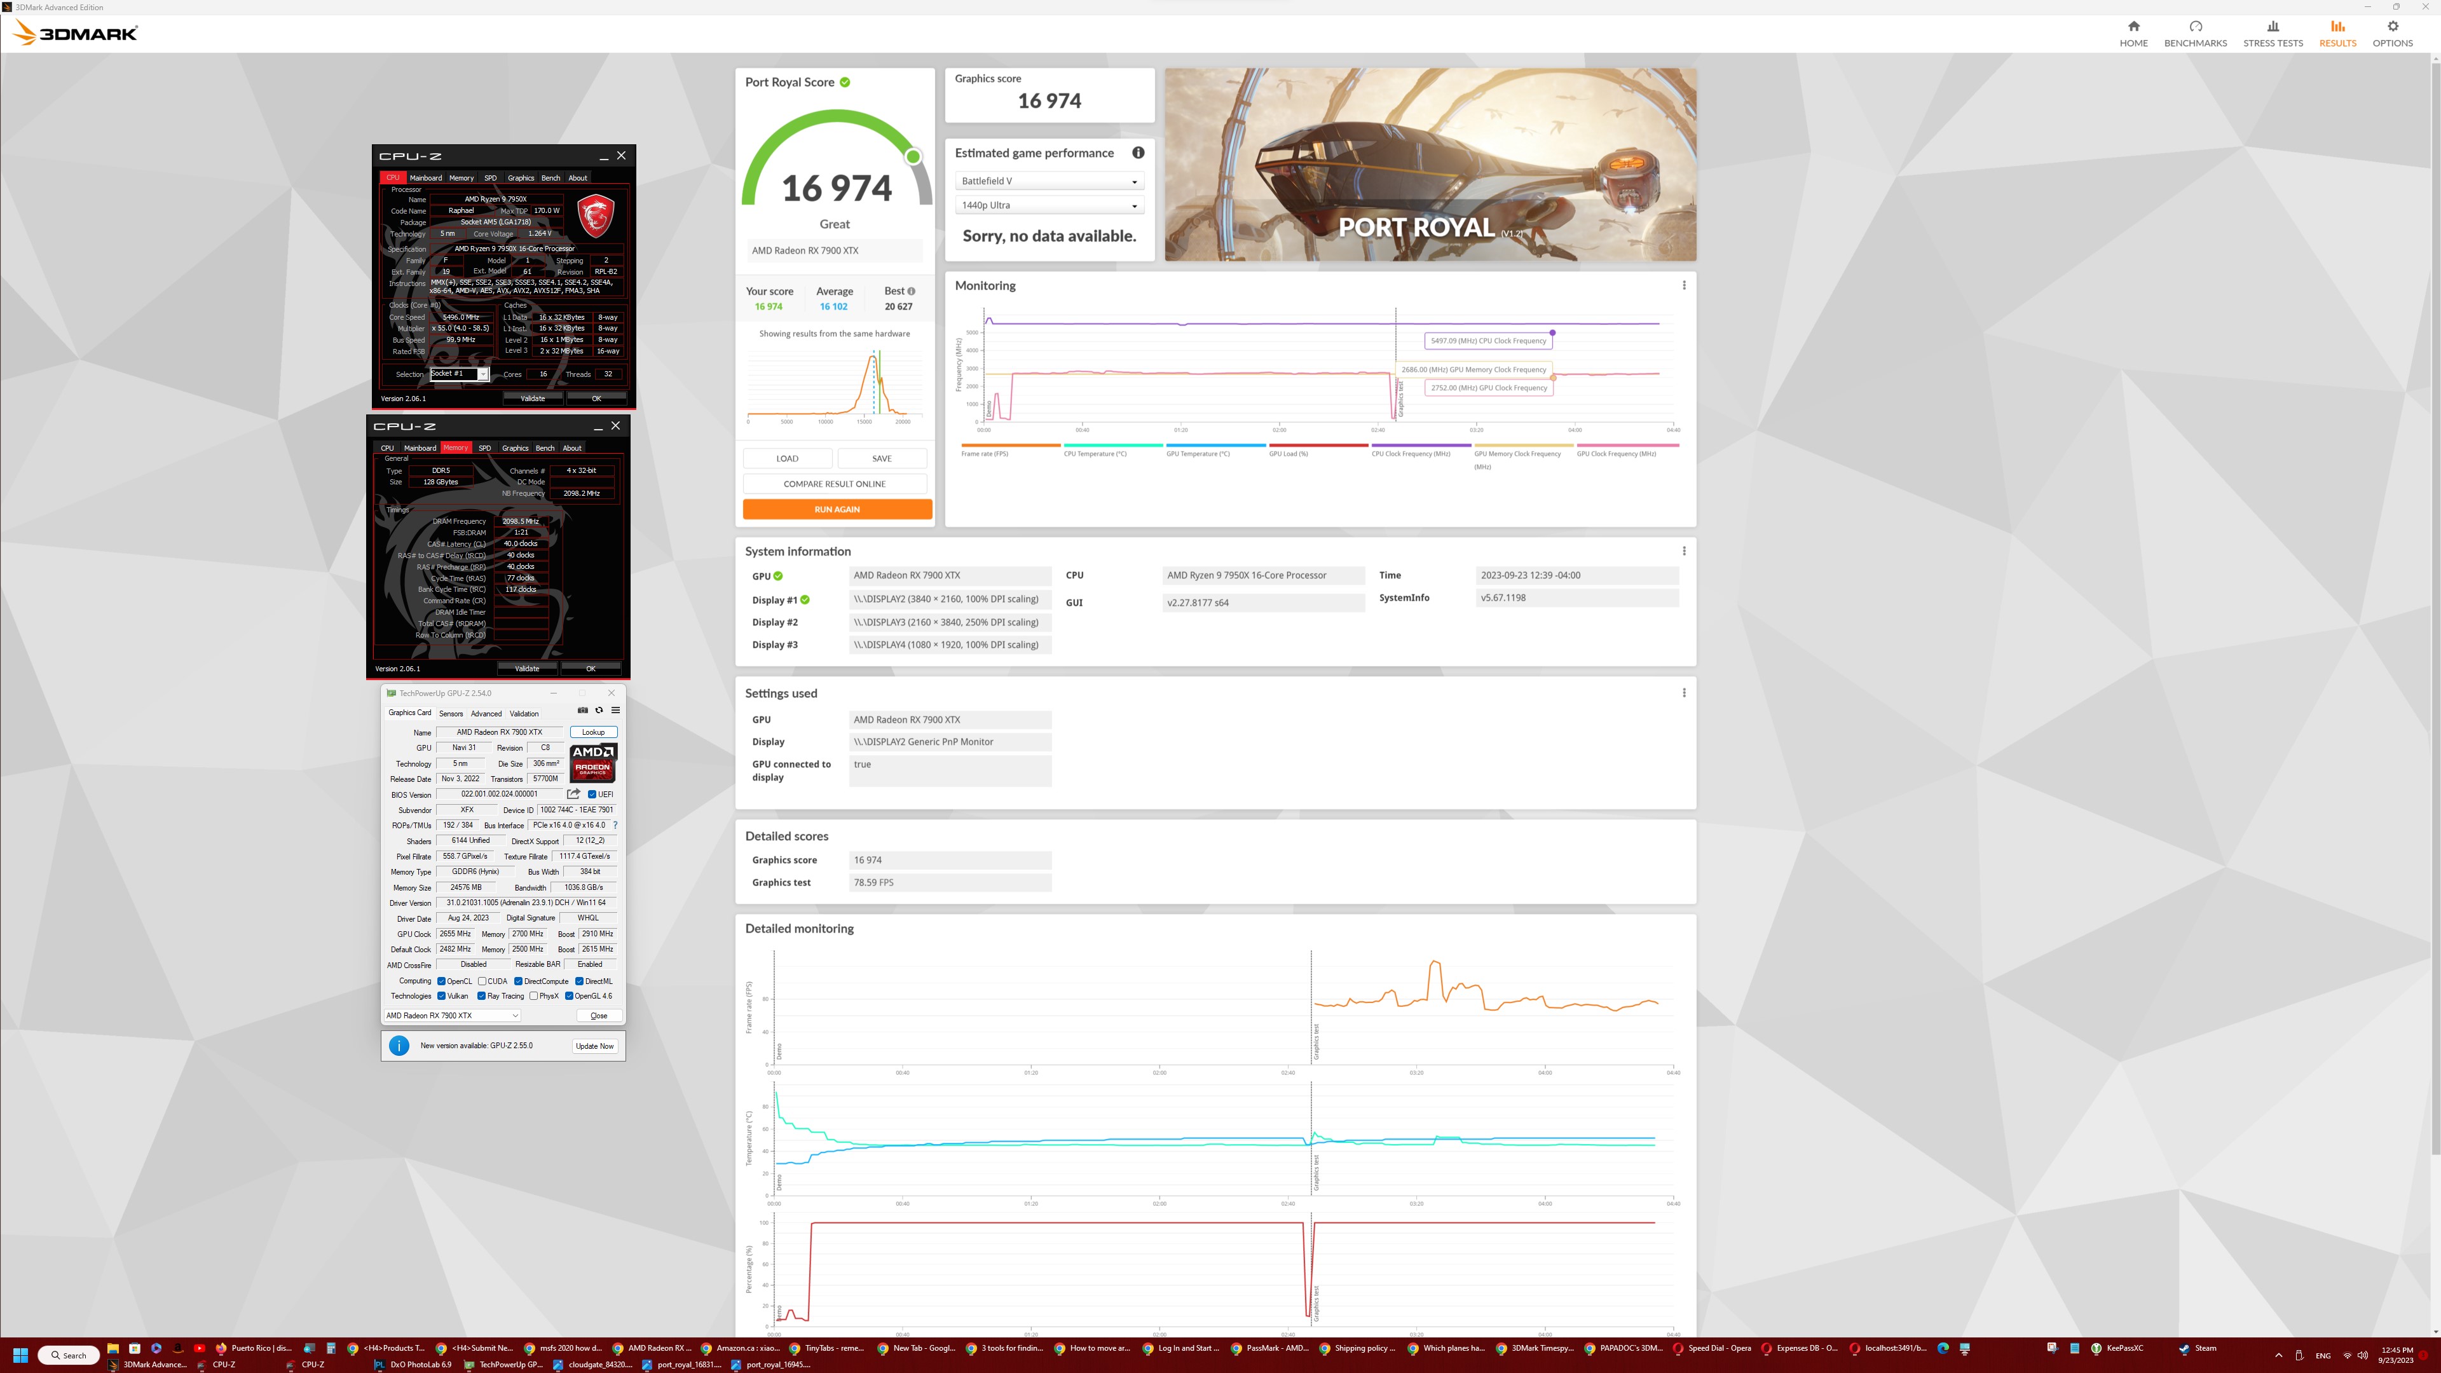Screen dimensions: 2441x1373
Task: Click the blue info icon in GPU-Z update notice
Action: (399, 1045)
